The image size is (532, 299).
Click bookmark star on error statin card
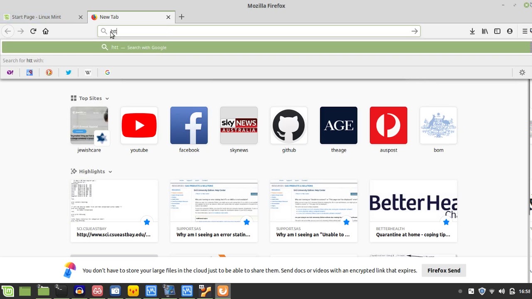tap(246, 222)
